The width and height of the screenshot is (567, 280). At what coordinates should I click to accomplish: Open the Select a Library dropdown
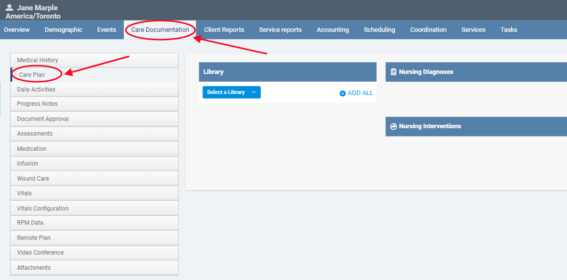(x=231, y=92)
